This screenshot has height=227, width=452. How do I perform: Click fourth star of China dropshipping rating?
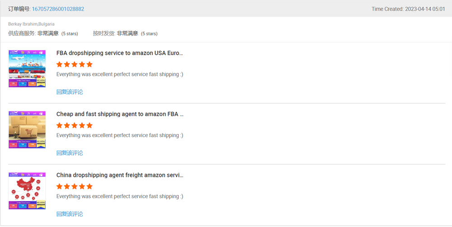[x=82, y=186]
